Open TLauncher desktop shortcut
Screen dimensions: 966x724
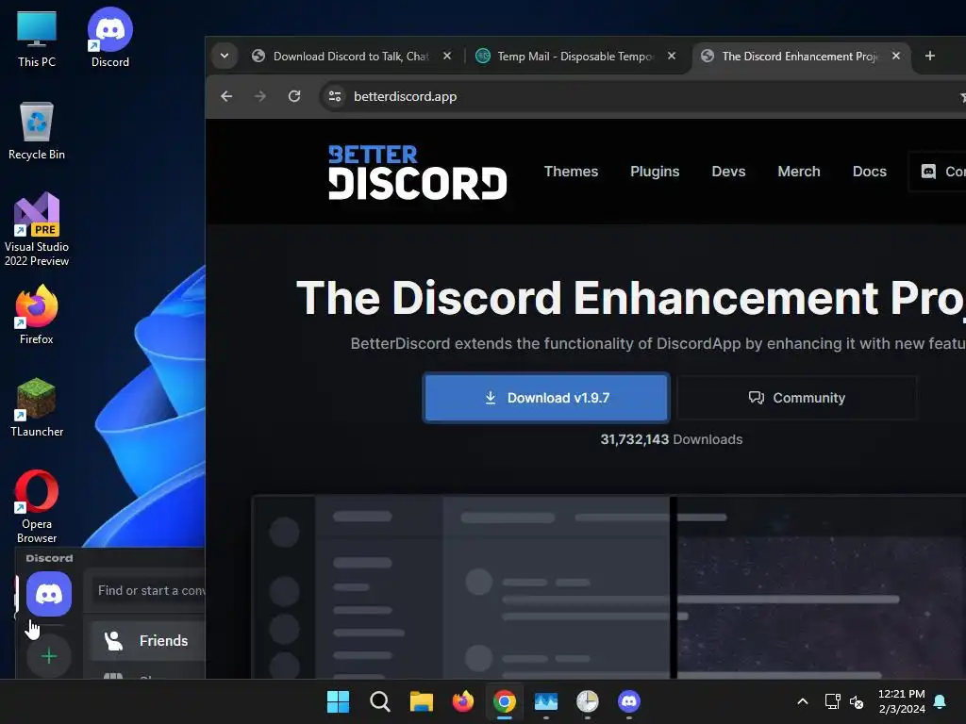[37, 407]
